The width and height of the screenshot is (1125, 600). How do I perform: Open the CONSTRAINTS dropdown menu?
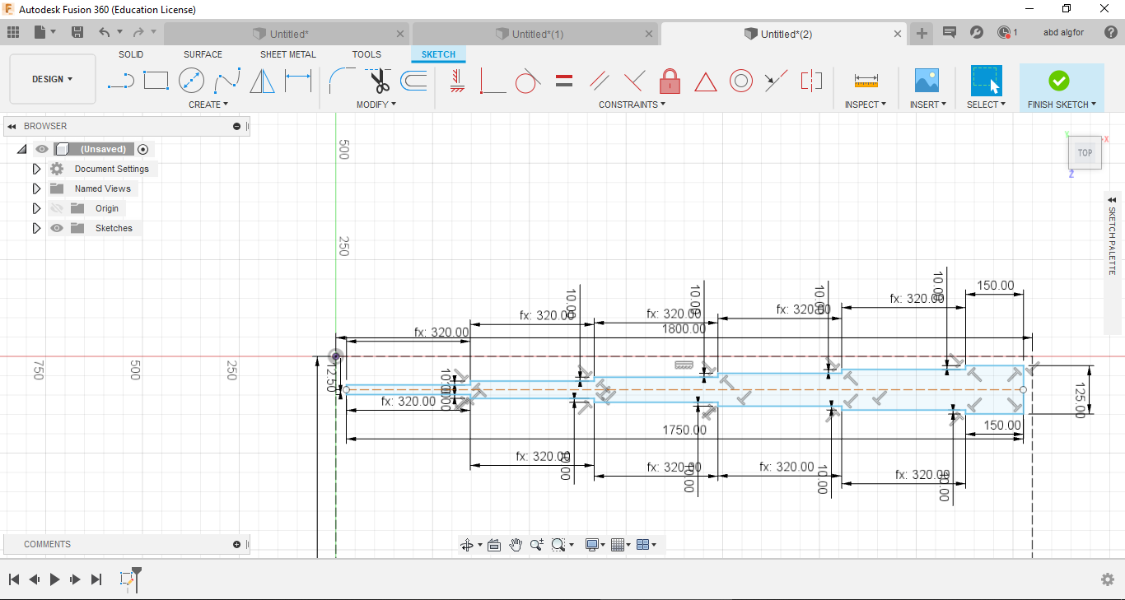pyautogui.click(x=632, y=105)
